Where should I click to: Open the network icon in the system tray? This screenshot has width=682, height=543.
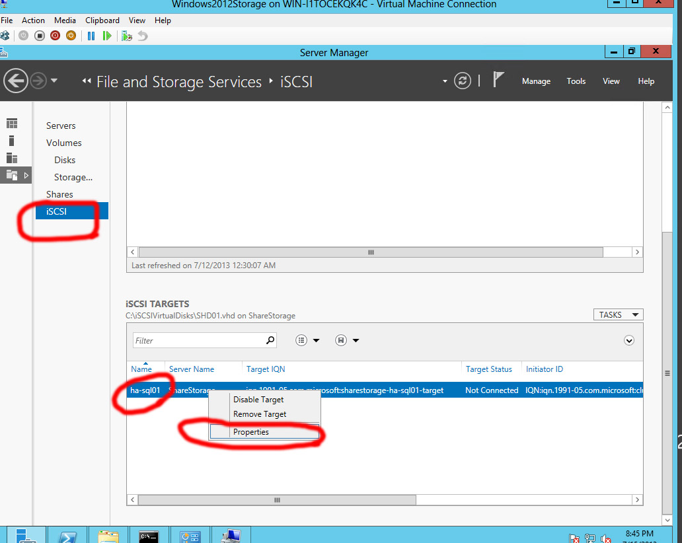point(591,536)
